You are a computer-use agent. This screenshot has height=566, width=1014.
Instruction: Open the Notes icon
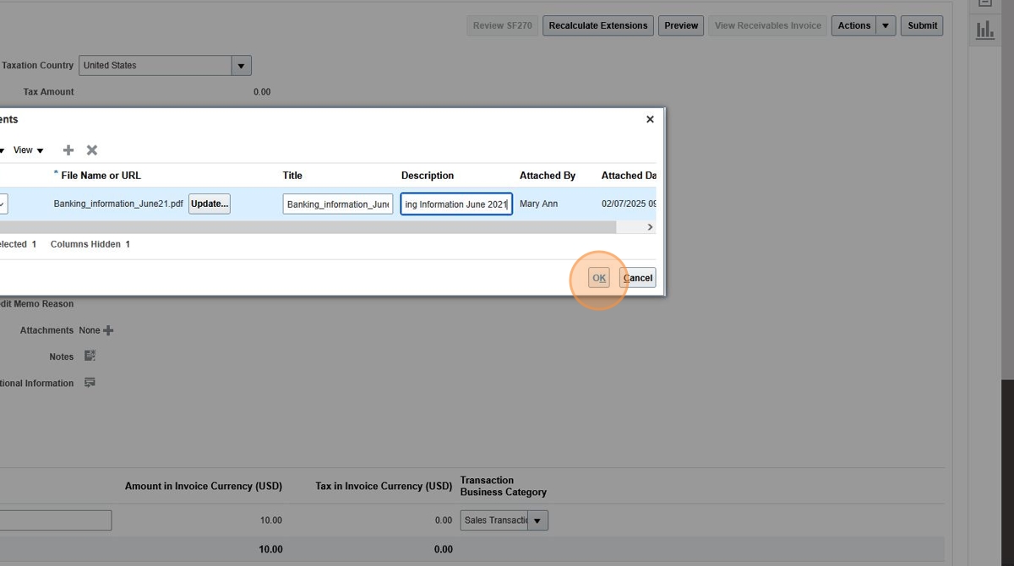coord(90,356)
